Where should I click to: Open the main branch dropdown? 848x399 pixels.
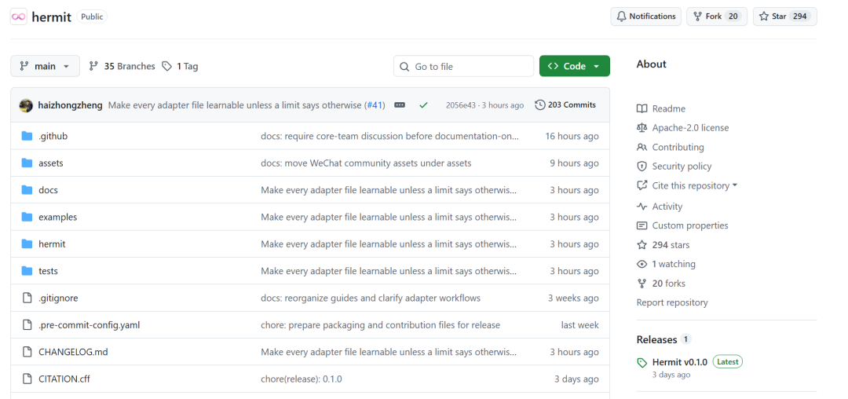tap(45, 66)
